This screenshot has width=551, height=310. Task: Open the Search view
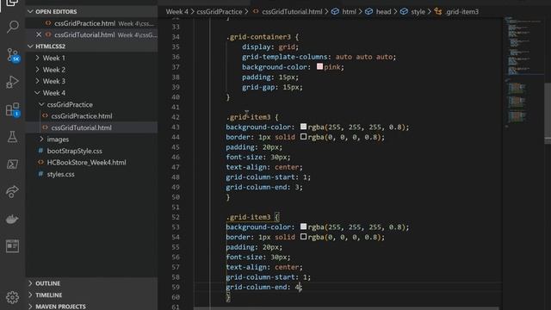[x=12, y=27]
